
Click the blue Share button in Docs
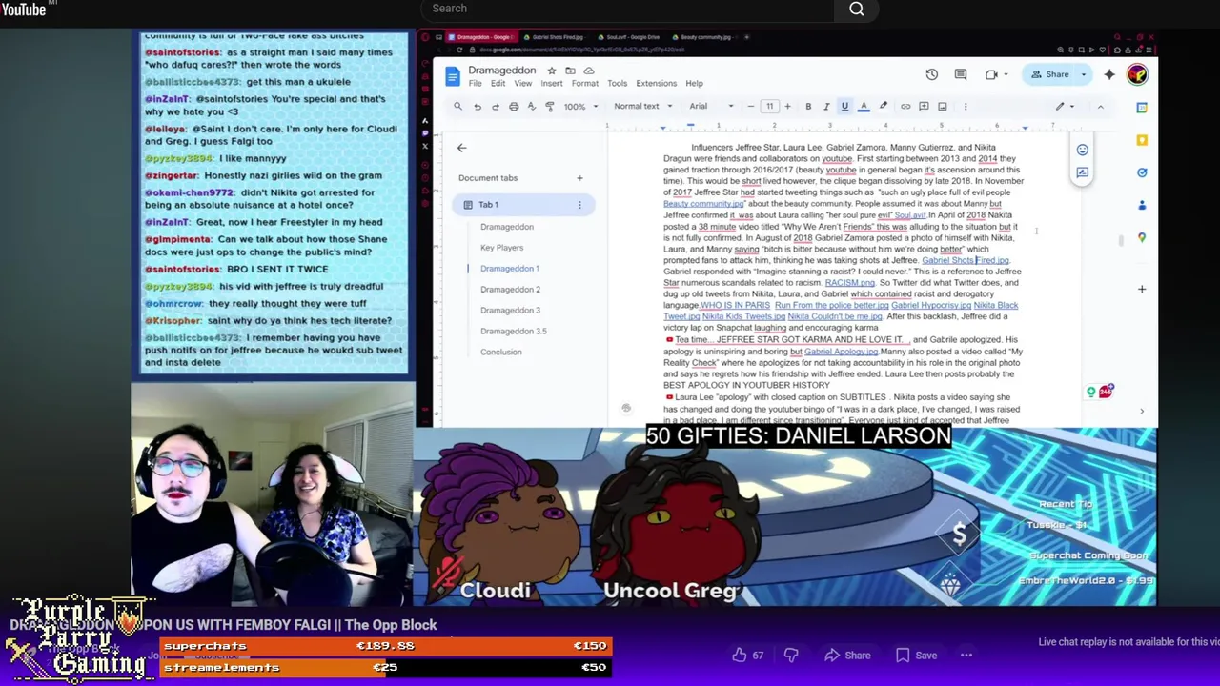(1049, 74)
